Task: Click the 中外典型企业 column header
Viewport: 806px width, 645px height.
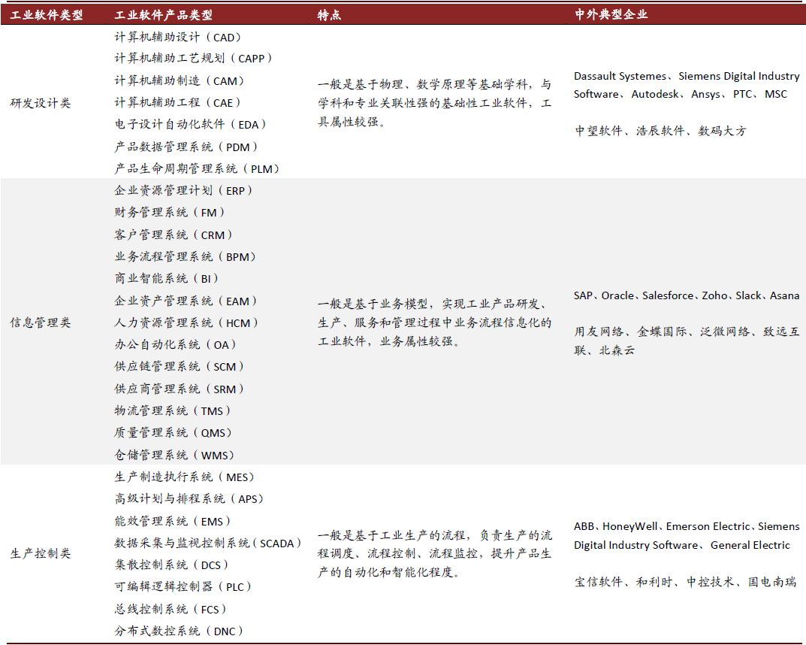Action: click(611, 14)
